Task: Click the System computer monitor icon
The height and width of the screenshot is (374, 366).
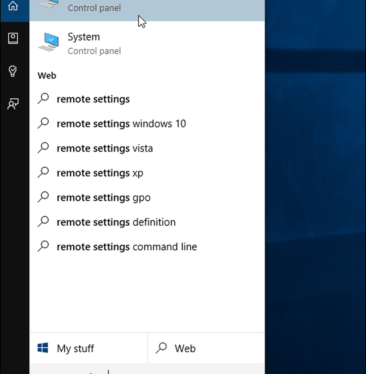Action: 49,42
